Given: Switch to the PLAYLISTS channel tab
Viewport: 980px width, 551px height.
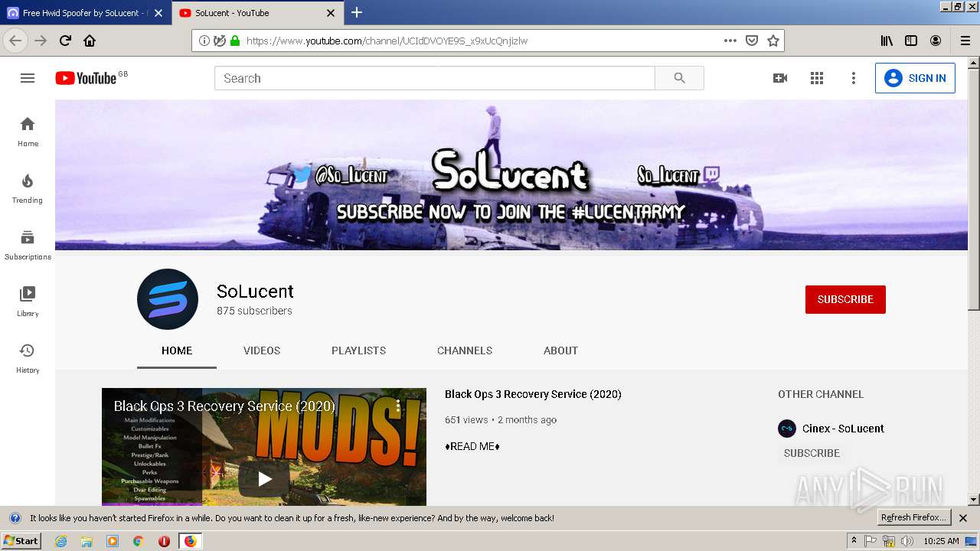Looking at the screenshot, I should coord(358,350).
